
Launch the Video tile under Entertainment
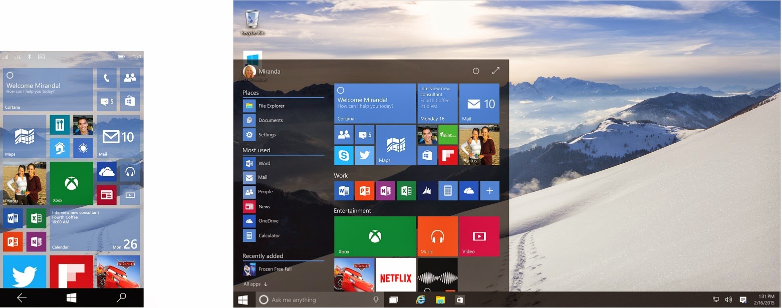pyautogui.click(x=479, y=236)
